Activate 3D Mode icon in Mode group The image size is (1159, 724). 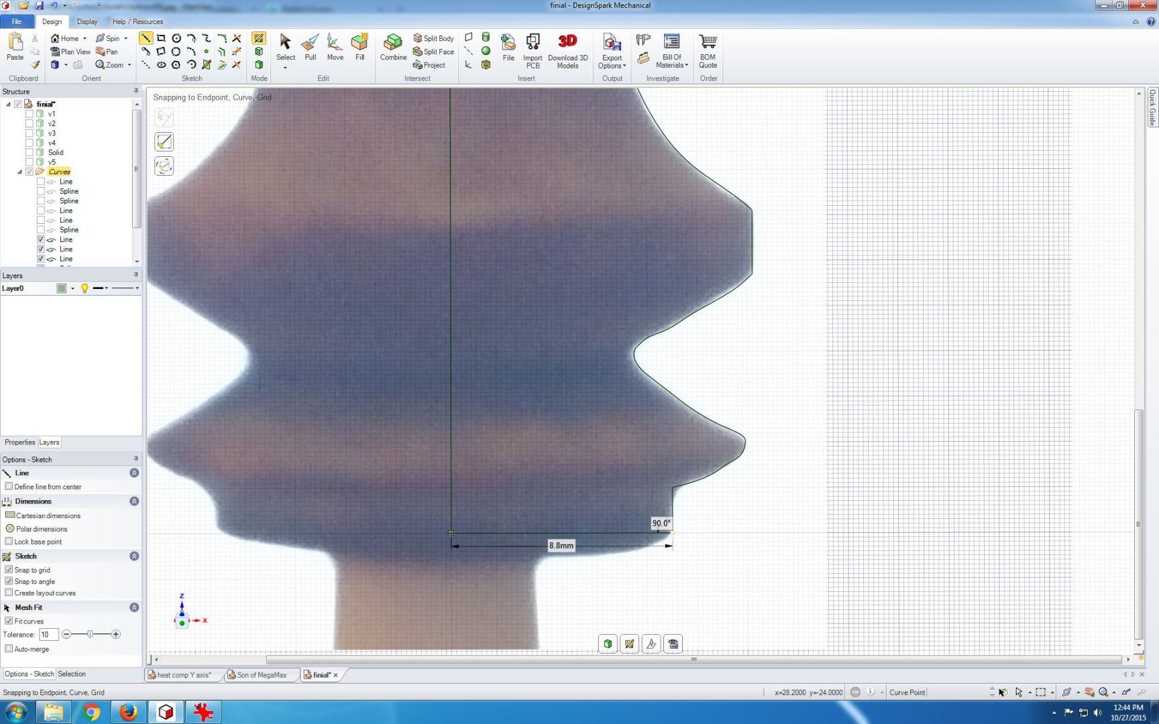point(259,65)
